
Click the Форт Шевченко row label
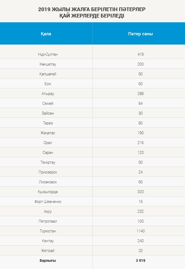pyautogui.click(x=48, y=202)
